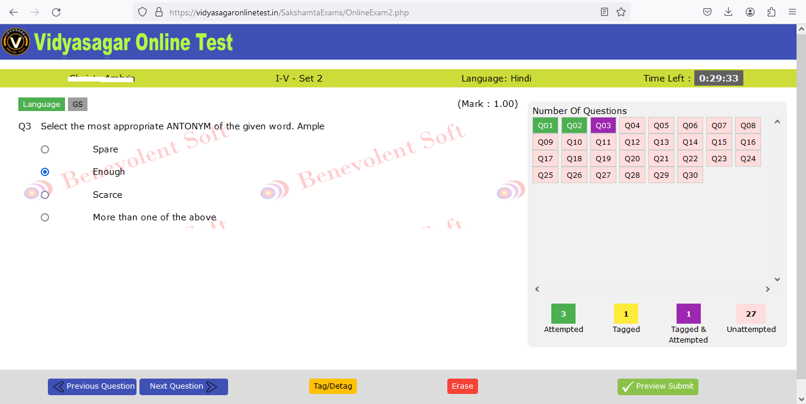Open reader view icon in address bar
Viewport: 806px width, 404px height.
tap(604, 12)
